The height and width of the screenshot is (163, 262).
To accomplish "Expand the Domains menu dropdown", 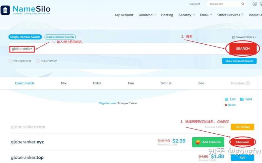I will tap(147, 15).
